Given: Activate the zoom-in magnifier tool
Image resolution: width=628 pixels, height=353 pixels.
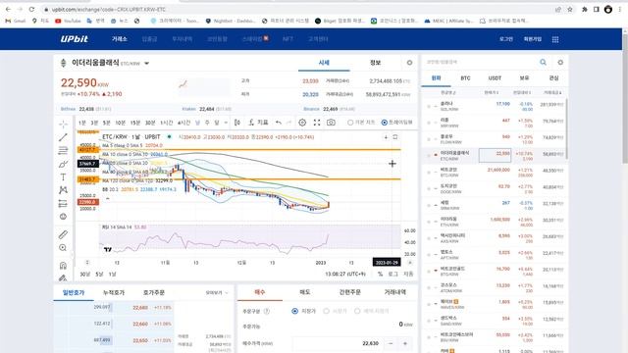Looking at the screenshot, I should pyautogui.click(x=63, y=248).
